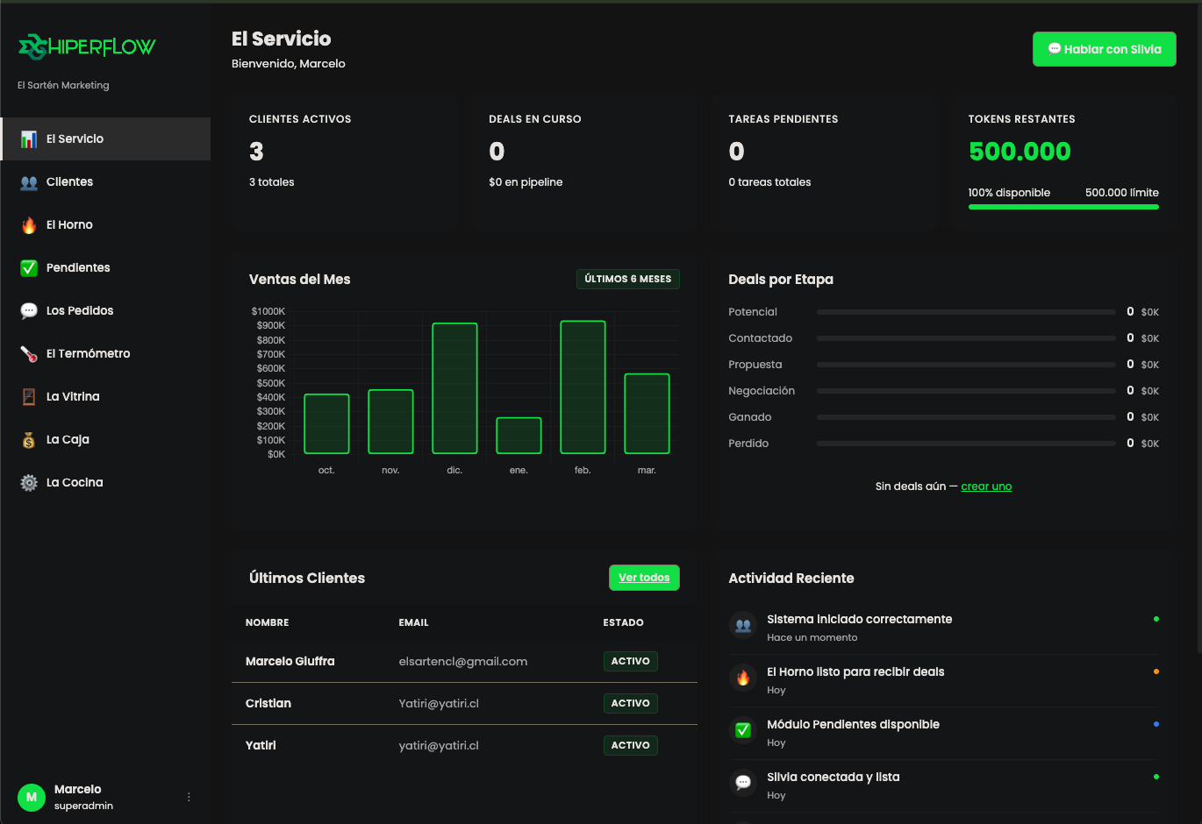
Task: Click the green M avatar for Marcelo
Action: tap(32, 798)
